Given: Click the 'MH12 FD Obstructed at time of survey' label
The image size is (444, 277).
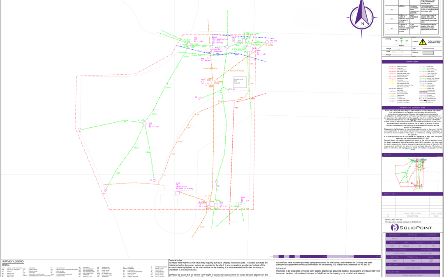Looking at the screenshot, I should [x=185, y=186].
